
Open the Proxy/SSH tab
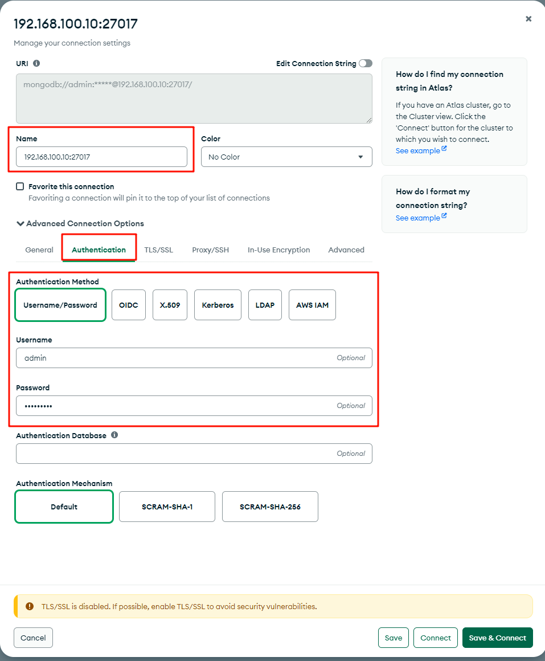coord(210,250)
